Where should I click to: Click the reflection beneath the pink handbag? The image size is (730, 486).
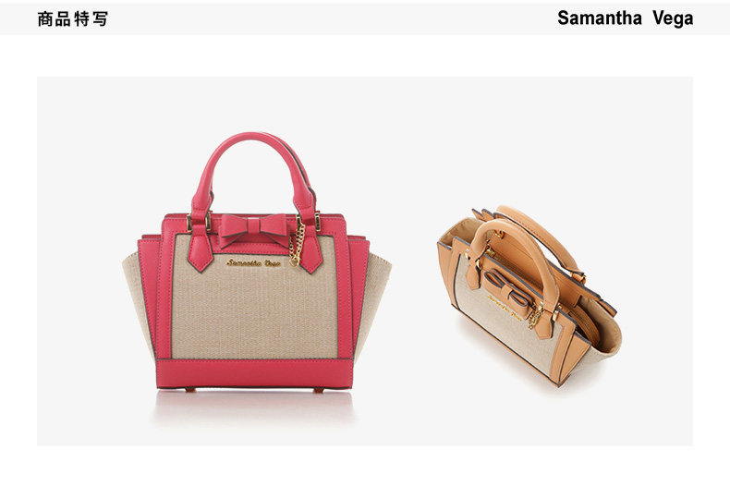point(254,407)
